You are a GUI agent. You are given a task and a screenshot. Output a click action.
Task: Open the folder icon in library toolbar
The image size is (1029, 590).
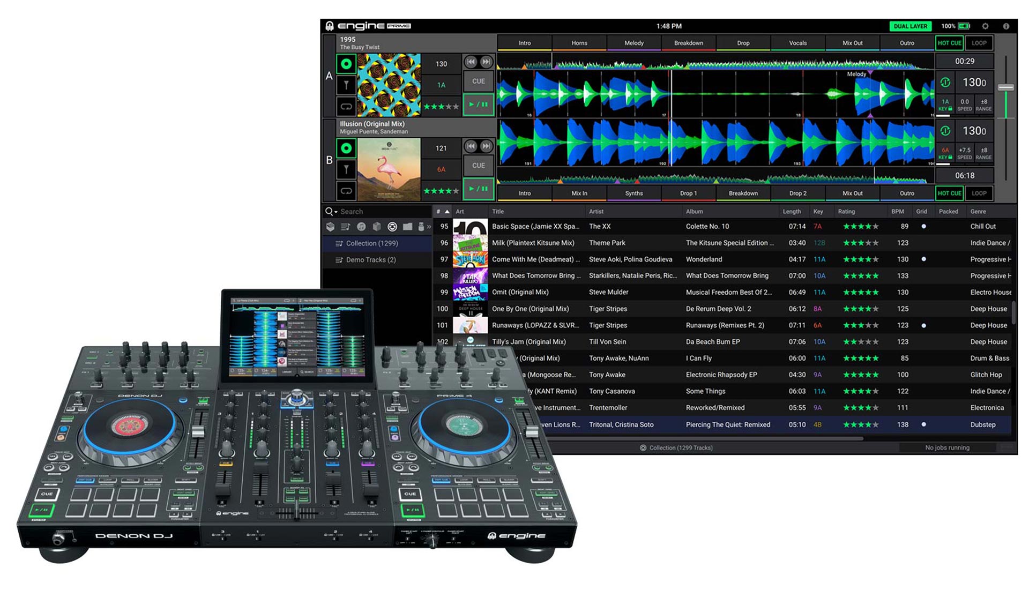(x=408, y=227)
